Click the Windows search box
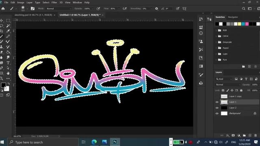 coord(43,142)
